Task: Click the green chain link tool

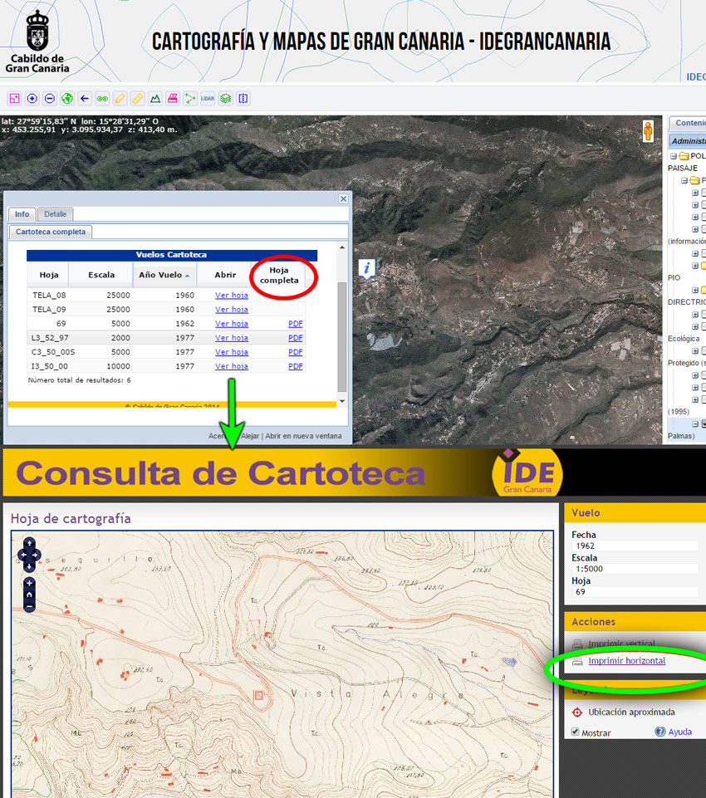Action: [x=102, y=98]
